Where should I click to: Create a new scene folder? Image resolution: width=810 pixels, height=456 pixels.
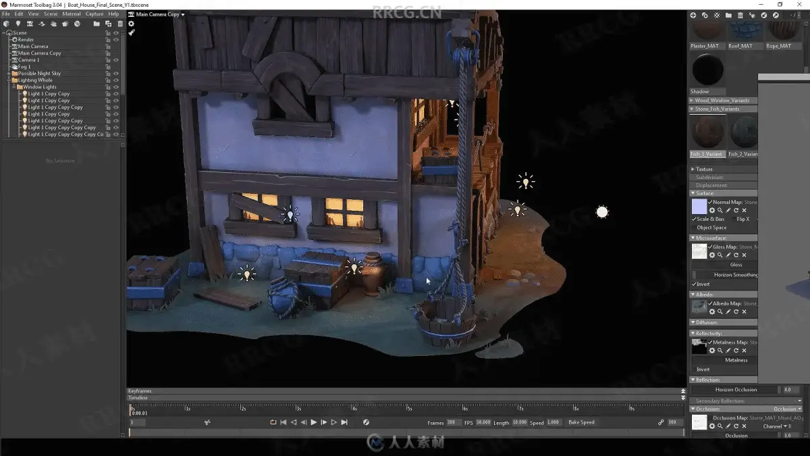coord(97,24)
